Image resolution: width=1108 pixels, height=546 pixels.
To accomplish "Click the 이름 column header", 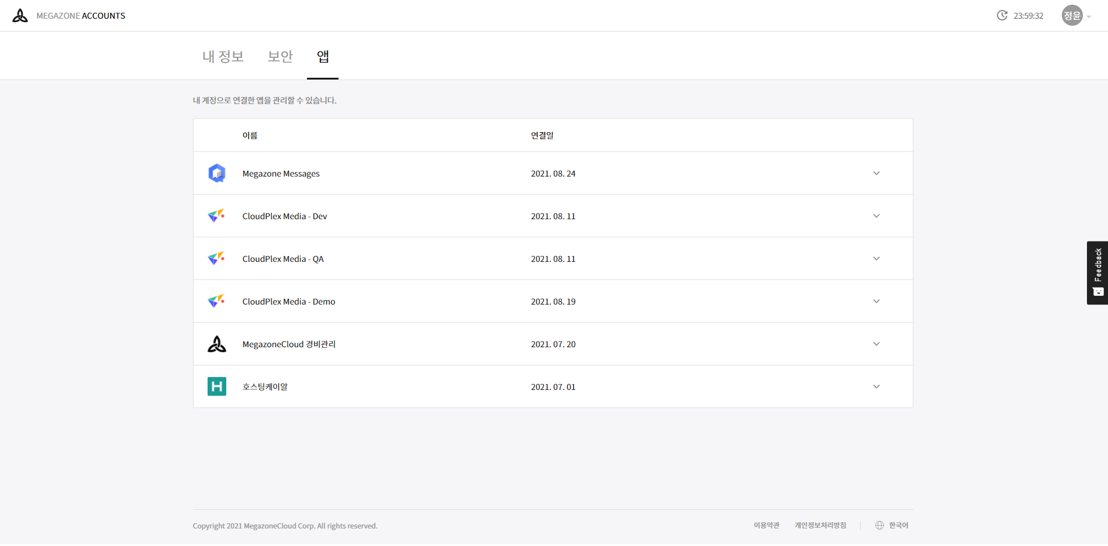I will [x=250, y=135].
